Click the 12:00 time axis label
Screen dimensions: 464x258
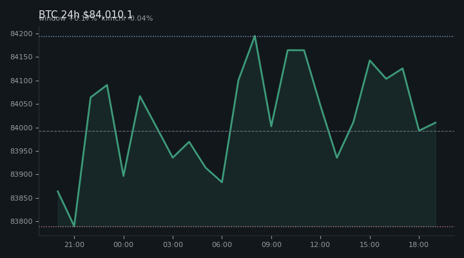320,244
